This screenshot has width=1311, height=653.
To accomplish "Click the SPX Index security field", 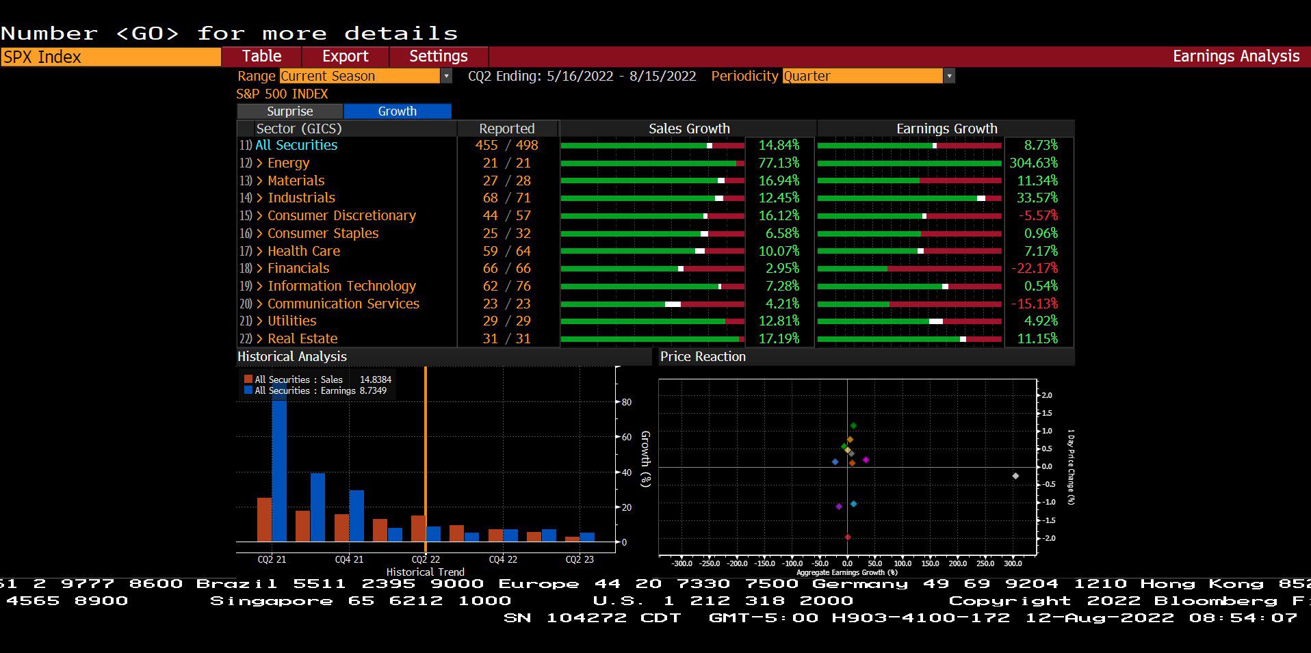I will coord(110,57).
